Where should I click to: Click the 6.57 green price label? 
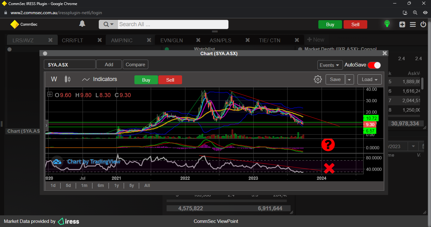pyautogui.click(x=370, y=131)
